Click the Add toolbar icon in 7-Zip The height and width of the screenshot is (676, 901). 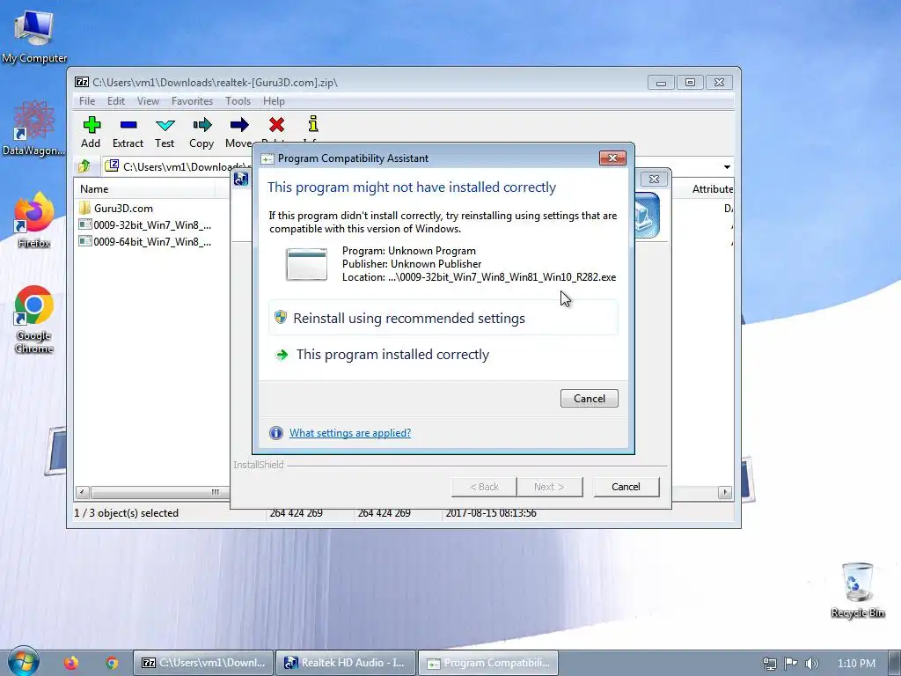[92, 125]
